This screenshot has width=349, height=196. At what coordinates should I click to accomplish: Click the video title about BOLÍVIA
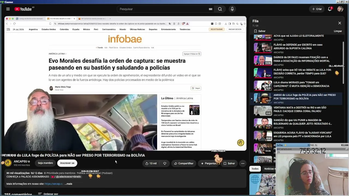point(75,155)
